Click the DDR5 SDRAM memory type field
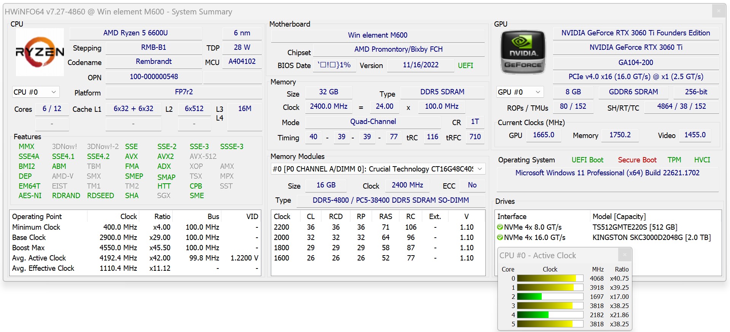 [442, 92]
